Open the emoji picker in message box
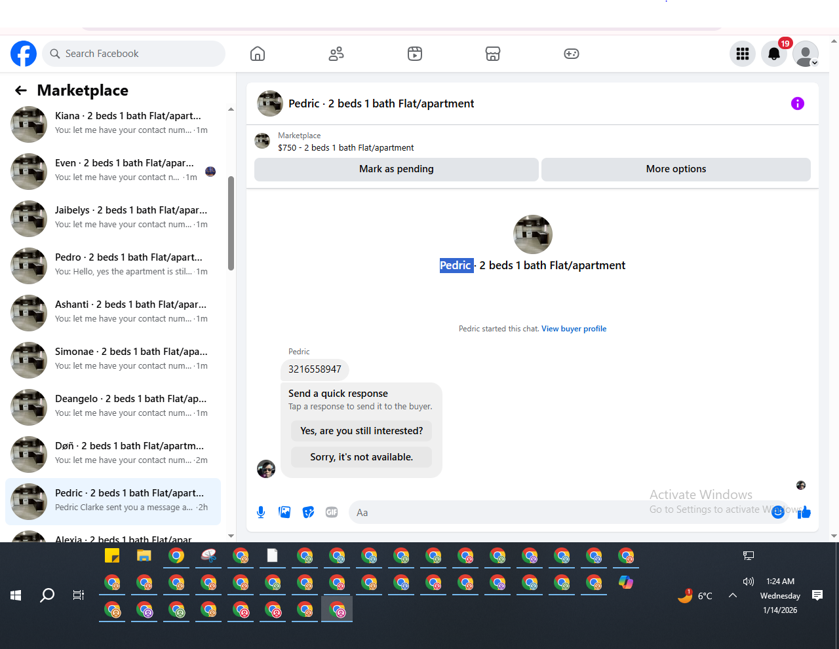839x649 pixels. 778,512
